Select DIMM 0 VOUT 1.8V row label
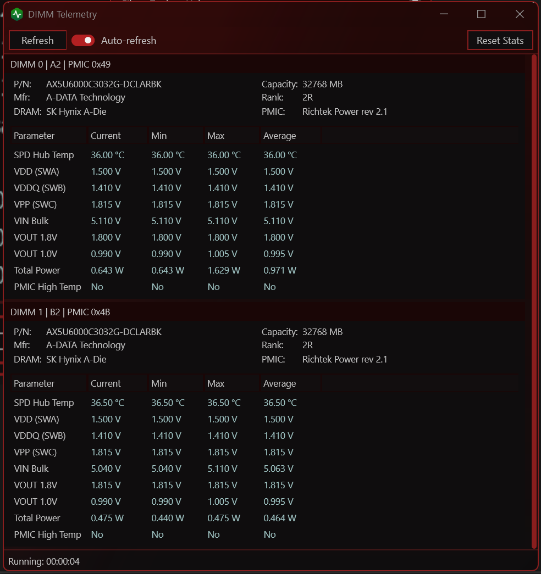The height and width of the screenshot is (574, 541). pos(36,238)
